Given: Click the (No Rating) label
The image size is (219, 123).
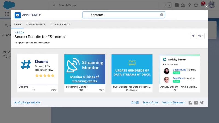Looking at the screenshot, I should 132,90.
